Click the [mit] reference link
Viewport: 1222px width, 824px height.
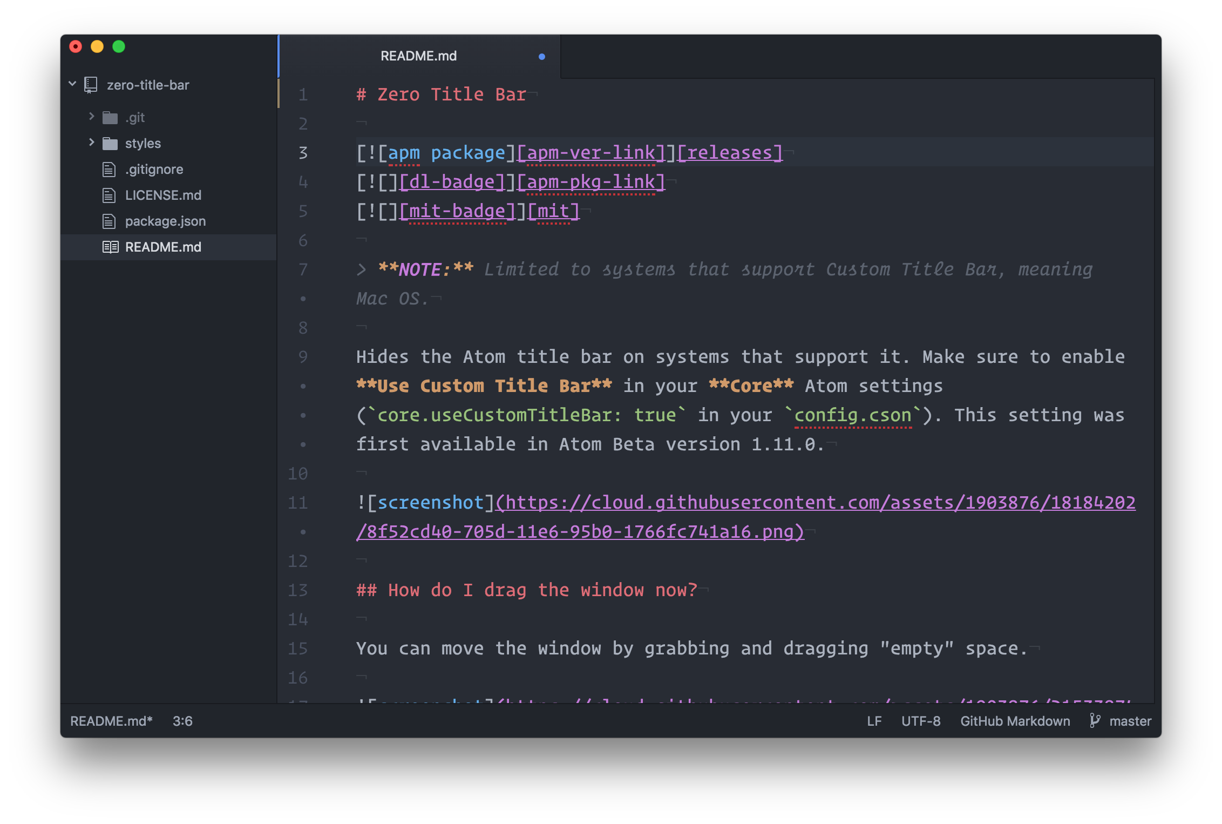[553, 211]
